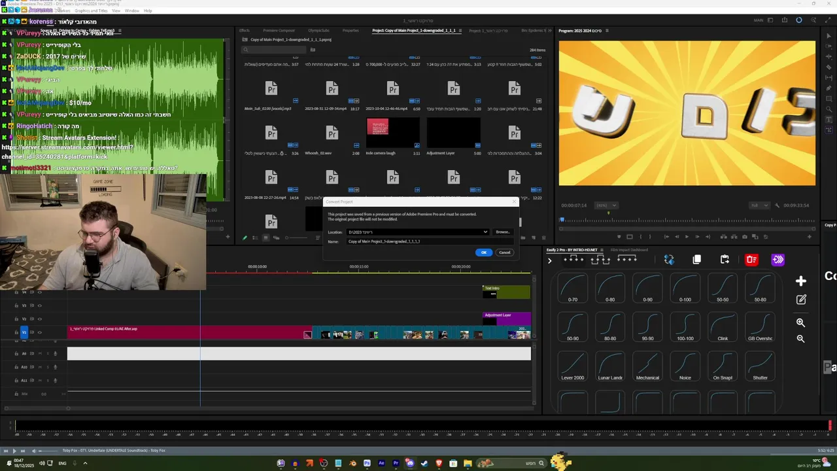
Task: Open the Program panel hamburger menu
Action: (x=607, y=31)
